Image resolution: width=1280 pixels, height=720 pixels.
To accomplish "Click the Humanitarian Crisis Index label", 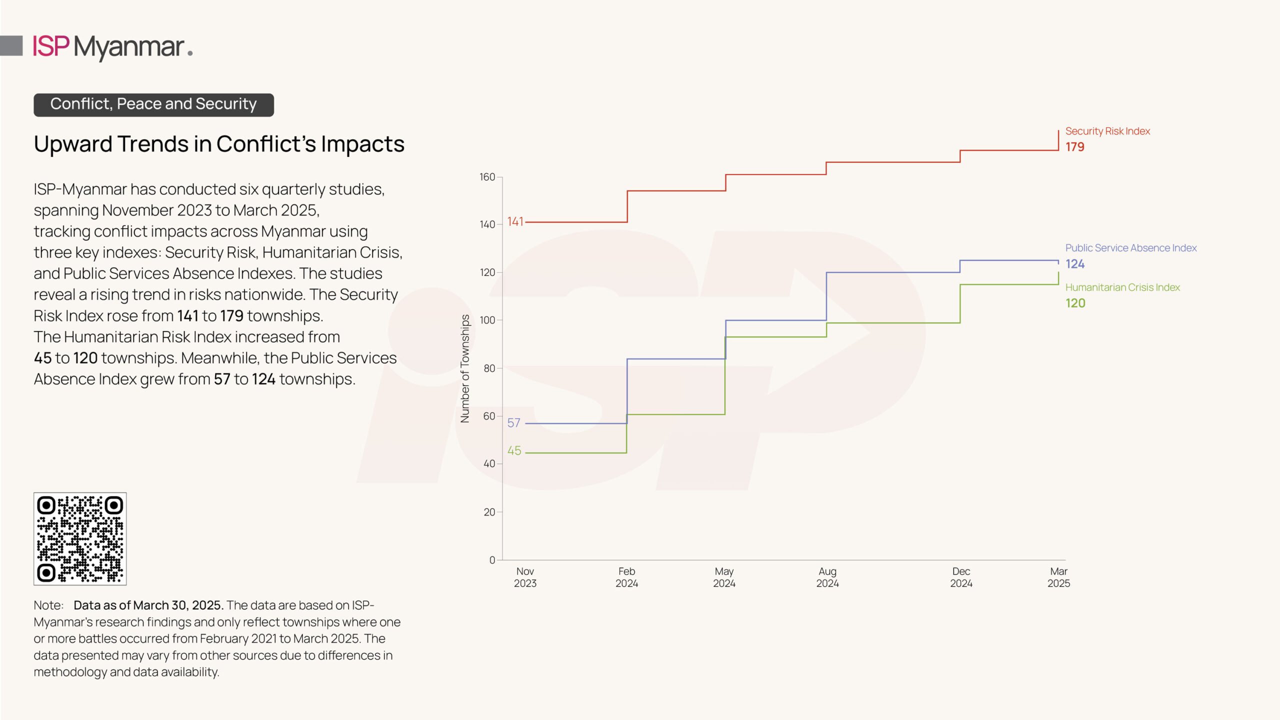I will pyautogui.click(x=1122, y=287).
